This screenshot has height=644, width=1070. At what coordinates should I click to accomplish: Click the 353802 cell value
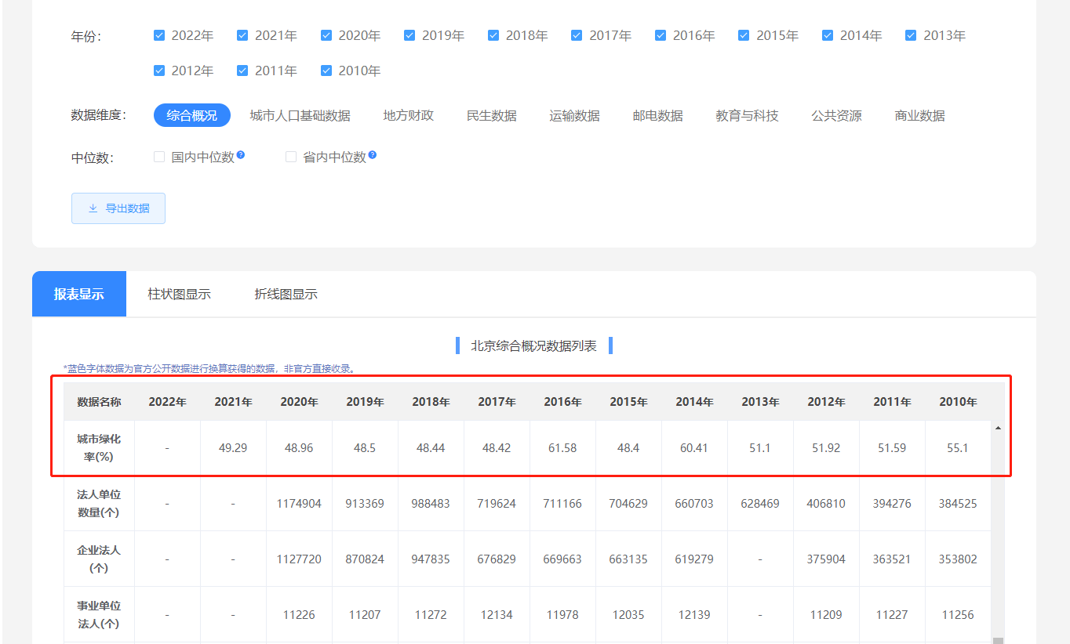pos(959,559)
